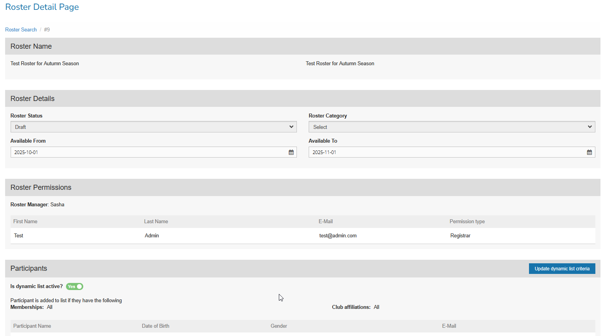604x336 pixels.
Task: Open the Available From calendar picker icon
Action: [291, 152]
